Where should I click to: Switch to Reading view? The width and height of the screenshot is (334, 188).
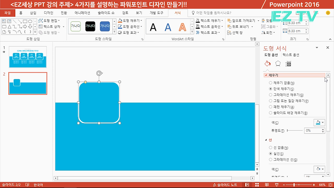[x=267, y=185]
